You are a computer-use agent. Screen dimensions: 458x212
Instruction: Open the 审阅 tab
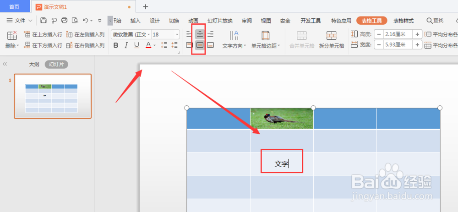click(246, 21)
